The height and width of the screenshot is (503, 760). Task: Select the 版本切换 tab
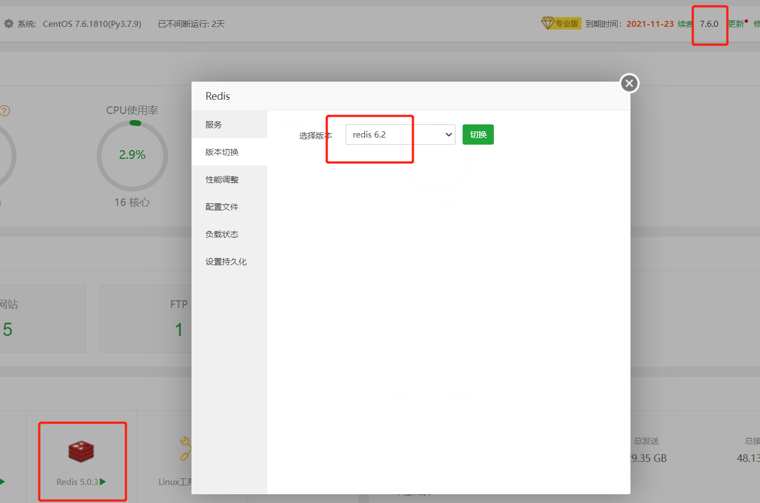pyautogui.click(x=229, y=152)
